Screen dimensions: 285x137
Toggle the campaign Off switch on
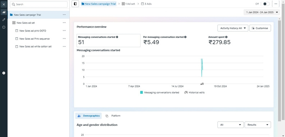click(x=266, y=4)
